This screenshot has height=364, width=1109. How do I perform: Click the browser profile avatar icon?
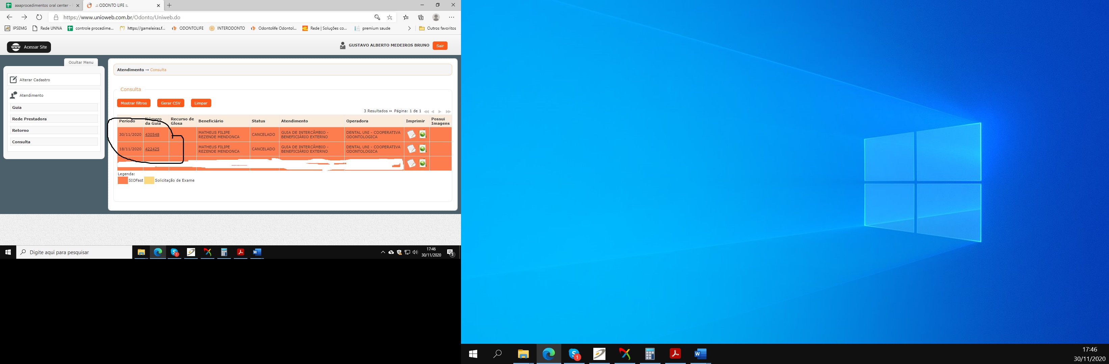[436, 17]
